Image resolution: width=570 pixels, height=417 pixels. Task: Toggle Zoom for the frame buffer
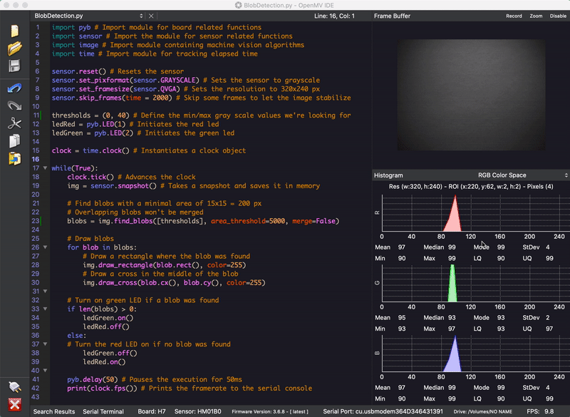click(536, 16)
